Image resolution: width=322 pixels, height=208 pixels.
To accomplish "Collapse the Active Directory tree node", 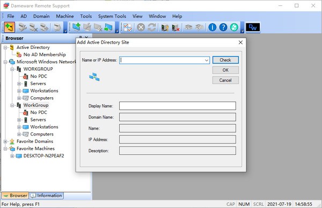I will point(5,47).
